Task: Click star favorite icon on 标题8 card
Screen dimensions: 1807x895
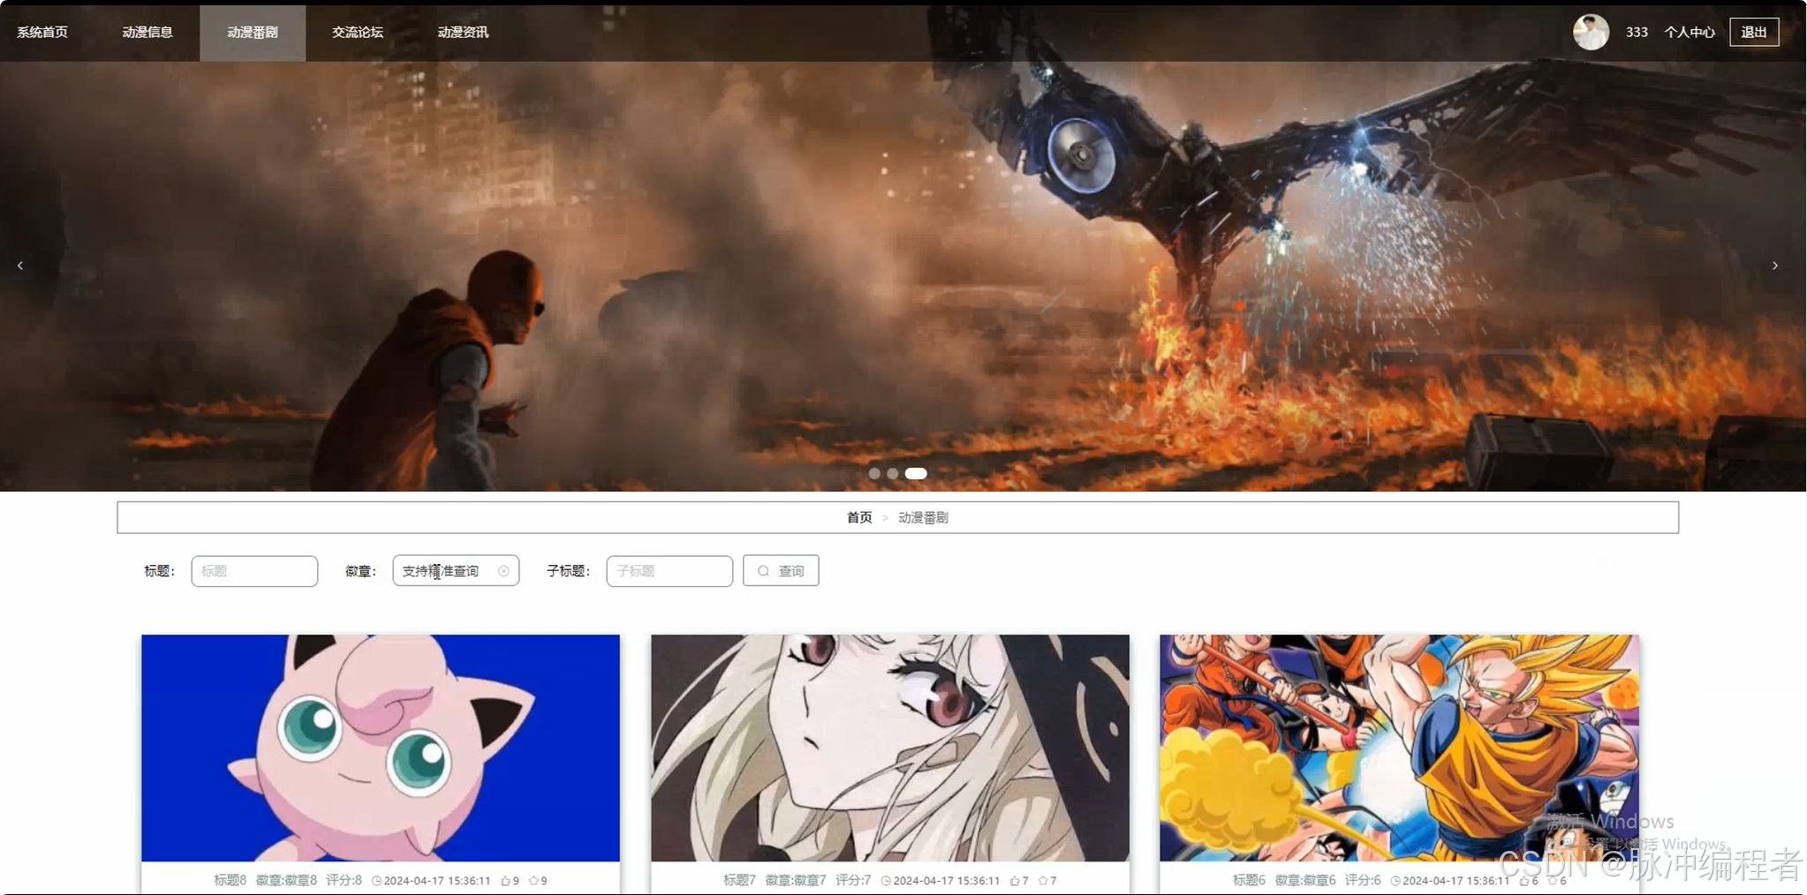Action: point(533,881)
